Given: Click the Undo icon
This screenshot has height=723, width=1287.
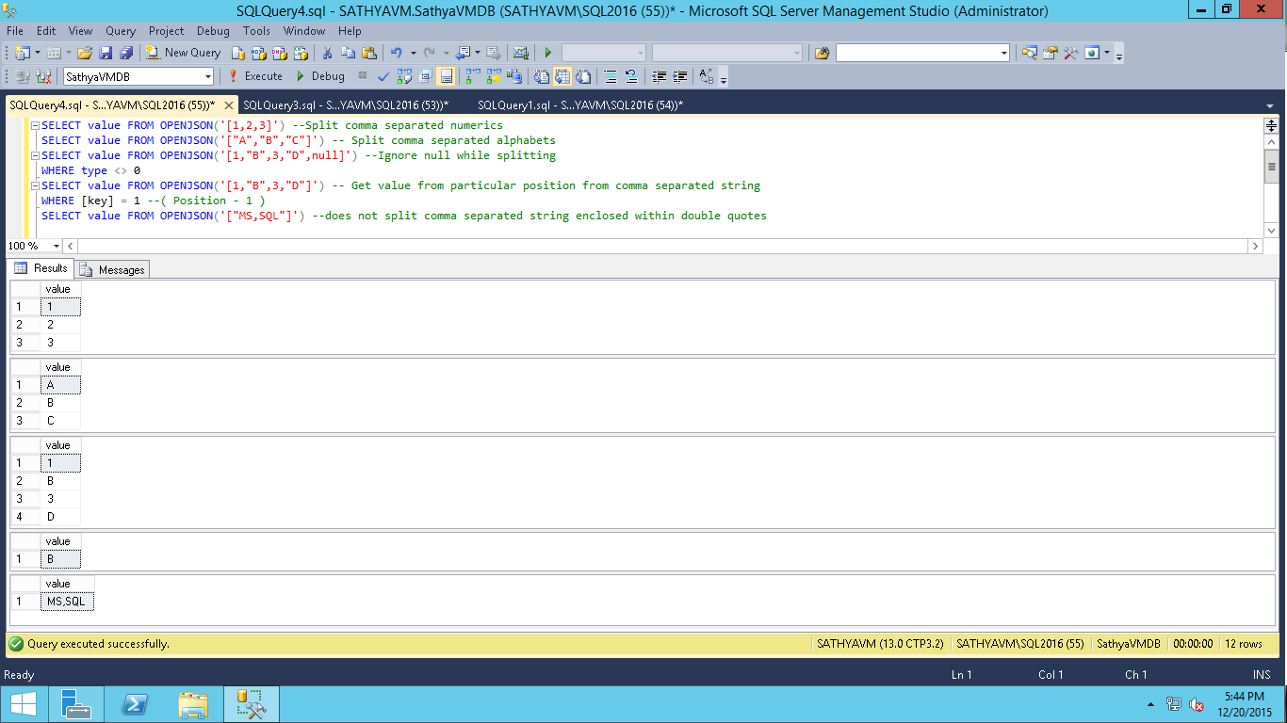Looking at the screenshot, I should [396, 53].
